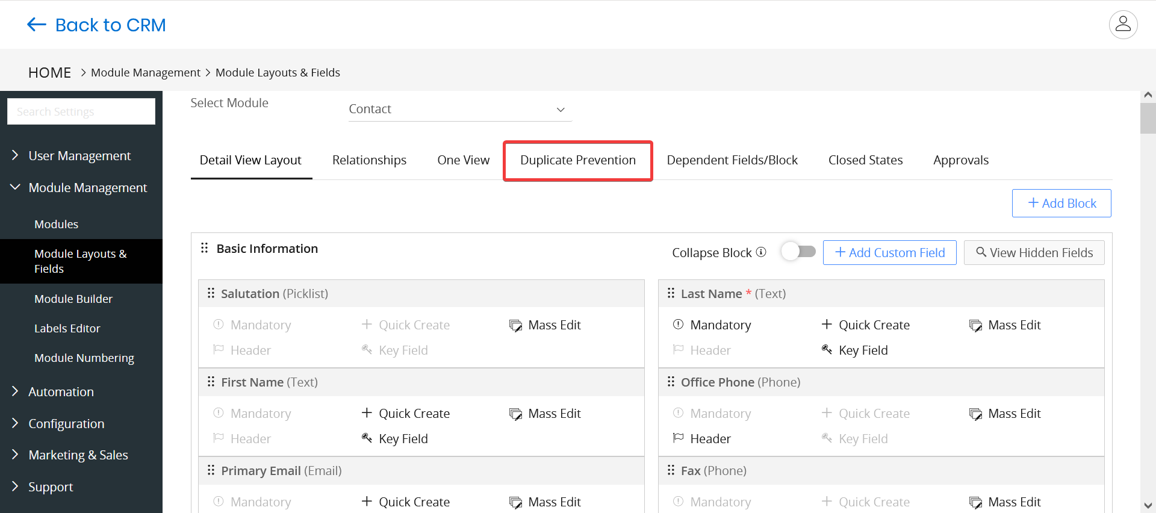This screenshot has height=513, width=1156.
Task: Click the View Hidden Fields button
Action: [x=1034, y=253]
